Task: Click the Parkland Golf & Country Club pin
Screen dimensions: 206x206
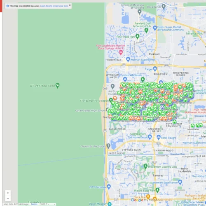Action: coord(146,30)
